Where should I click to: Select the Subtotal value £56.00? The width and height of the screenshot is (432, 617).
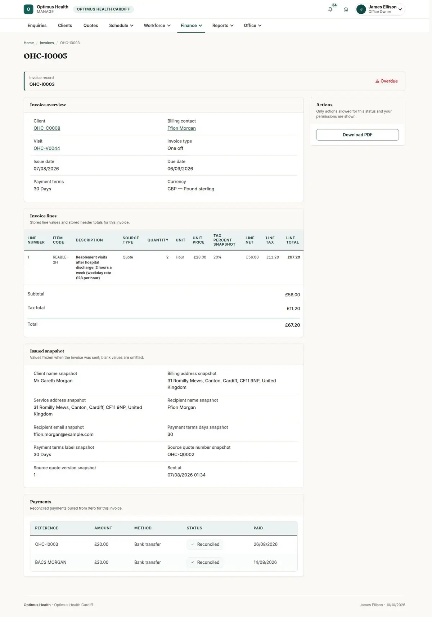coord(292,295)
